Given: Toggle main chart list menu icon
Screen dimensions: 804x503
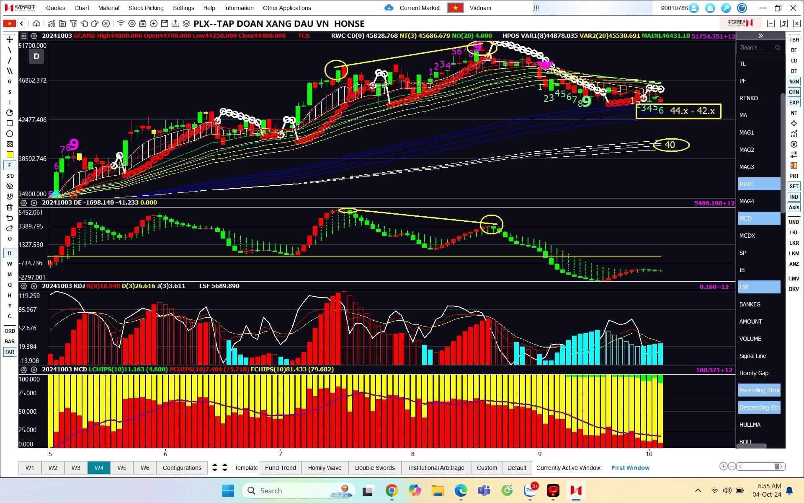Looking at the screenshot, I should [24, 36].
